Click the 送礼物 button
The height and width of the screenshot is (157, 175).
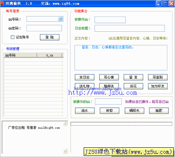coord(84,86)
